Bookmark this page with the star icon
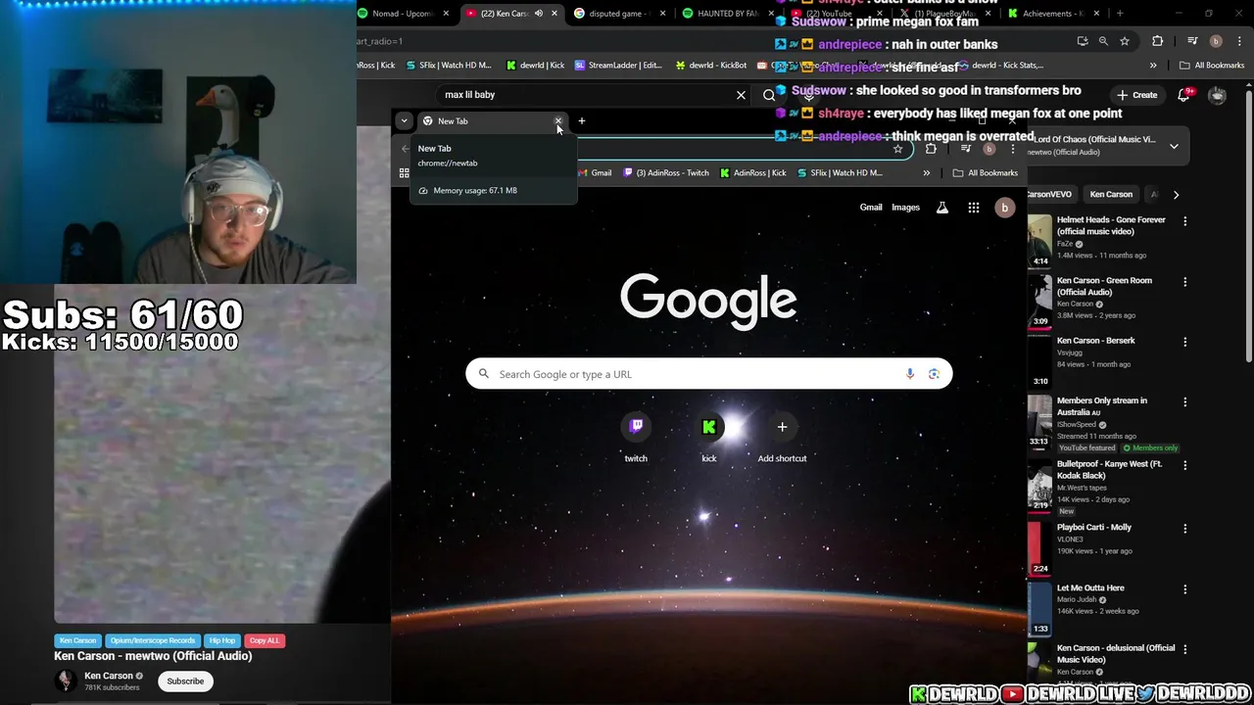 tap(897, 149)
